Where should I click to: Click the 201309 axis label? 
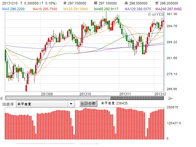click(x=47, y=94)
